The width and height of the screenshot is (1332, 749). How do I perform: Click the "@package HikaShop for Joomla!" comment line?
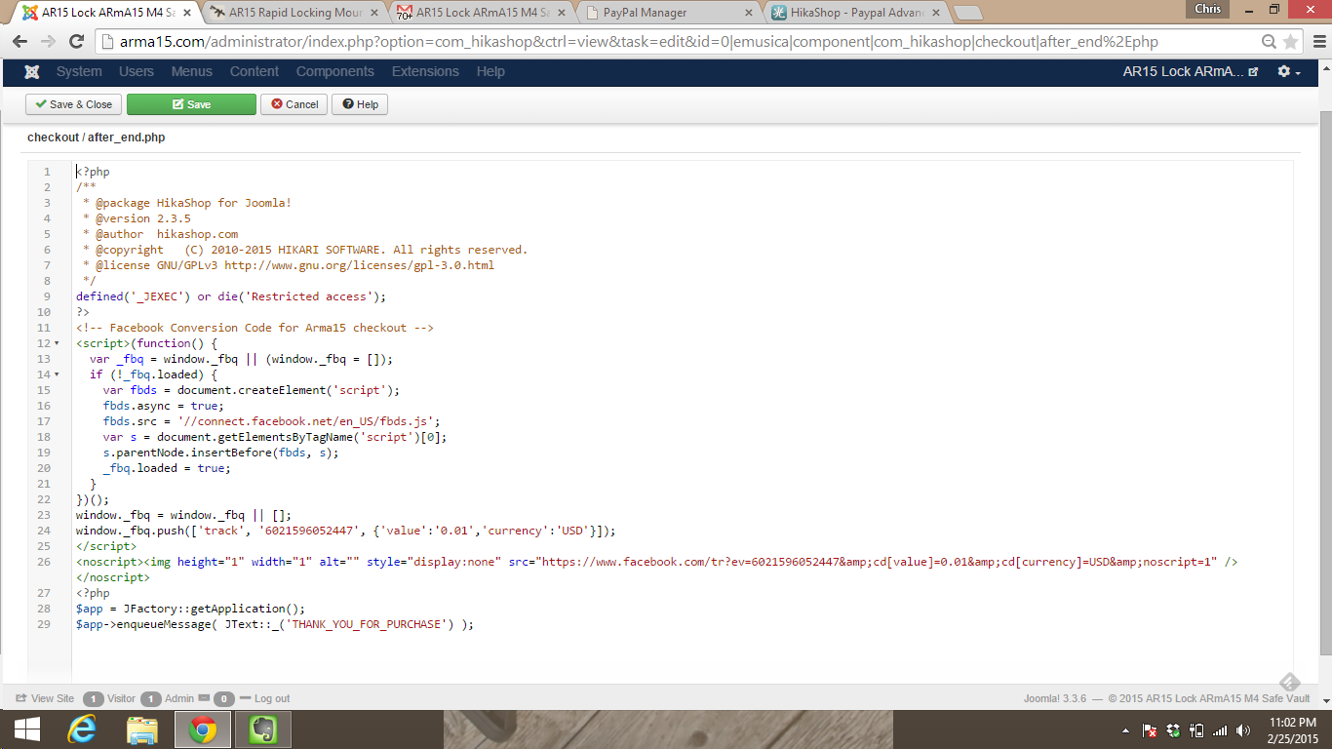coord(187,203)
